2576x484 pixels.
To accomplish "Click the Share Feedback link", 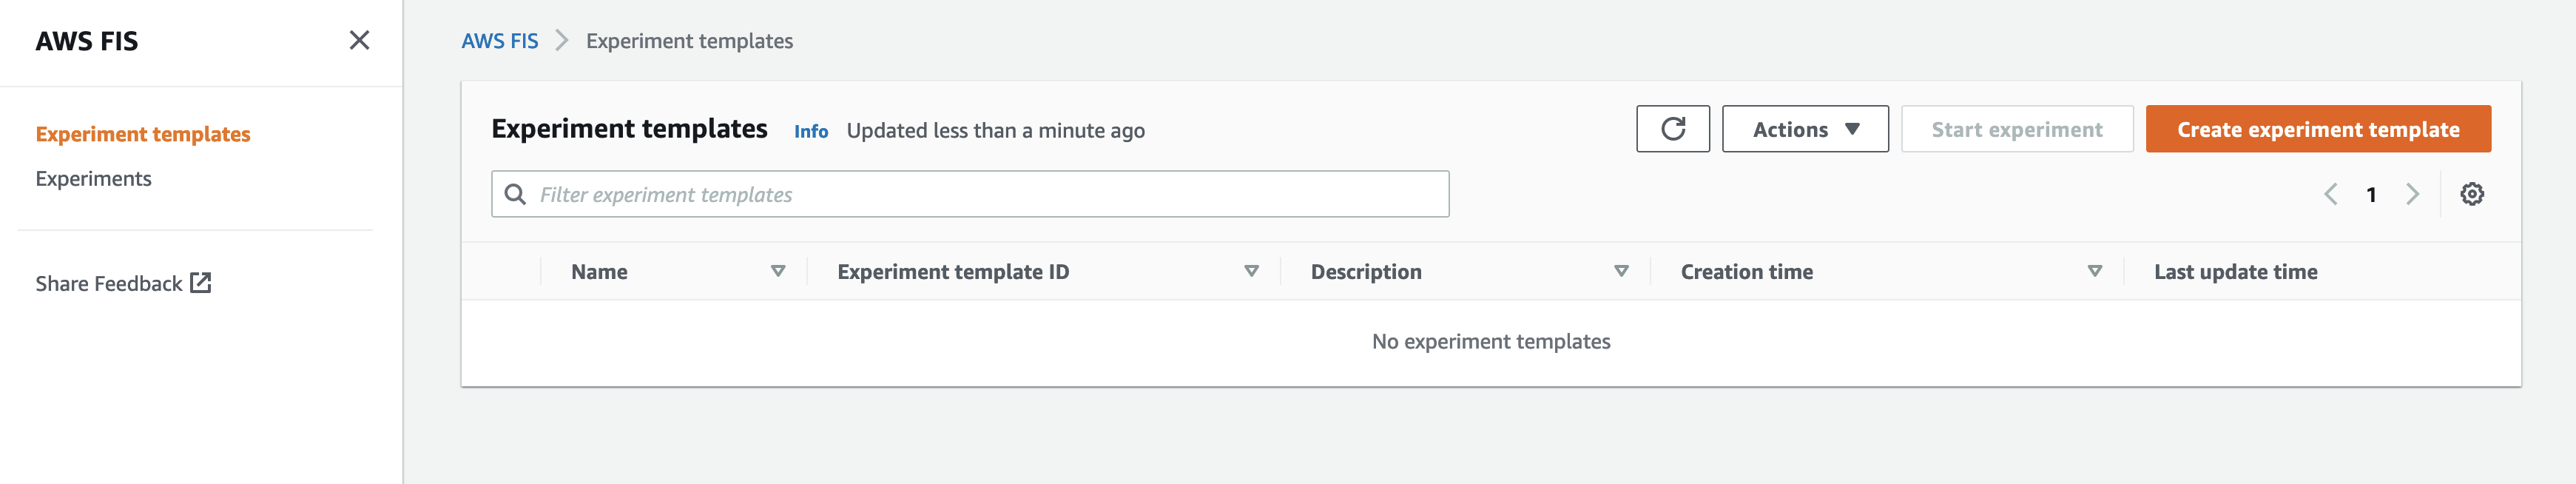I will point(123,283).
